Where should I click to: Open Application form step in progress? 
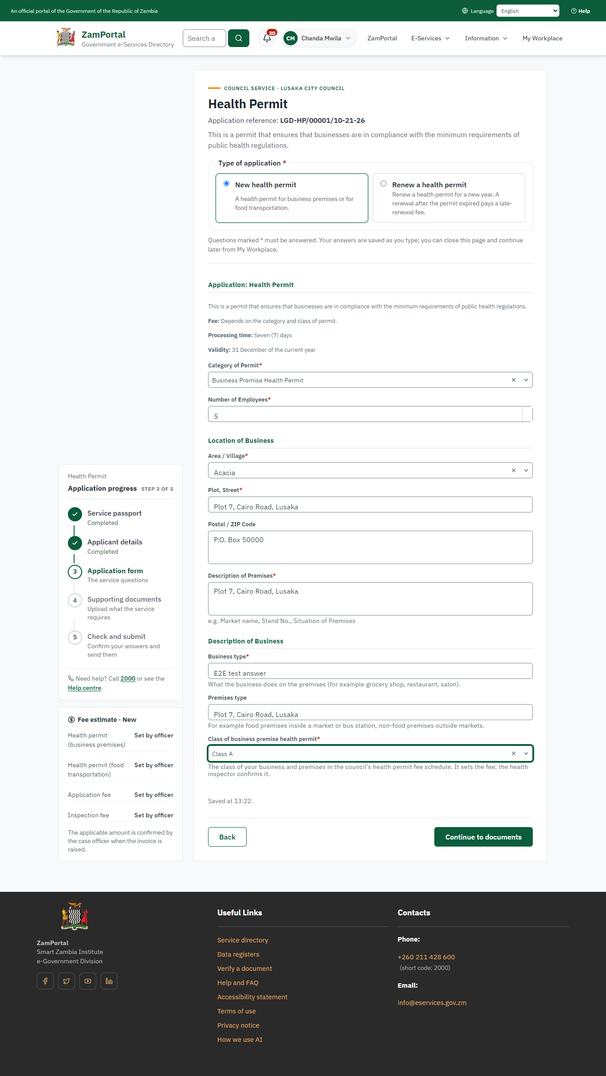(x=115, y=571)
